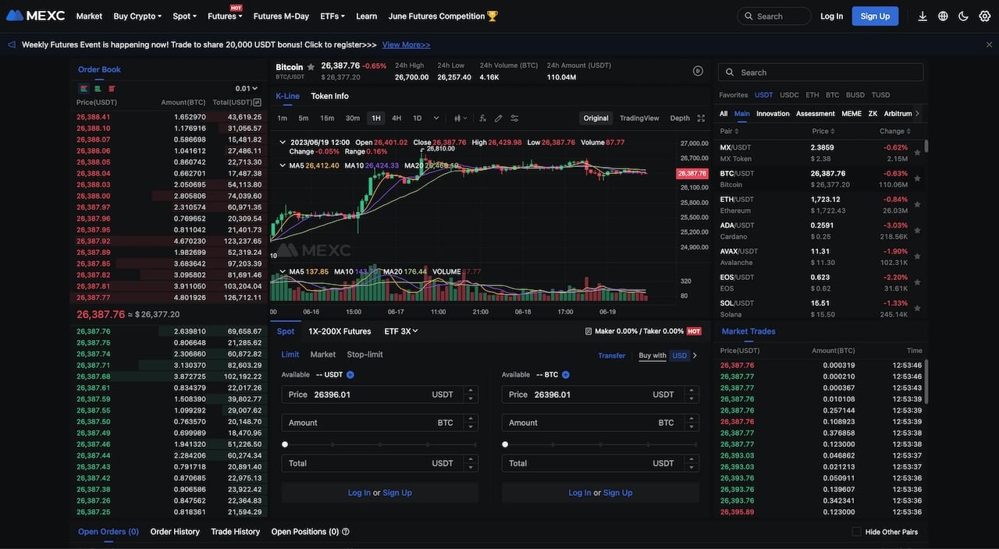Expand the ETF 3X dropdown
This screenshot has height=549, width=999.
[x=401, y=331]
